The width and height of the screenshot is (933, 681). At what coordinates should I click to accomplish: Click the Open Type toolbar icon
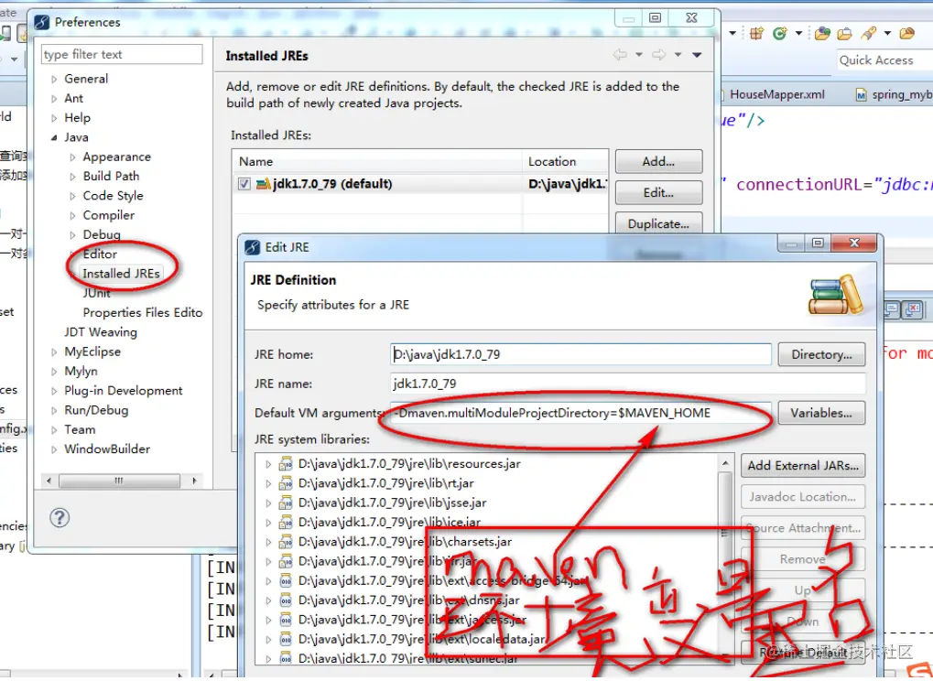pos(822,34)
